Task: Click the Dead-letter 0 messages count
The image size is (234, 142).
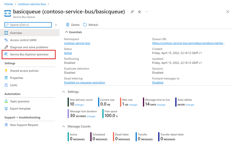Action: (123, 139)
